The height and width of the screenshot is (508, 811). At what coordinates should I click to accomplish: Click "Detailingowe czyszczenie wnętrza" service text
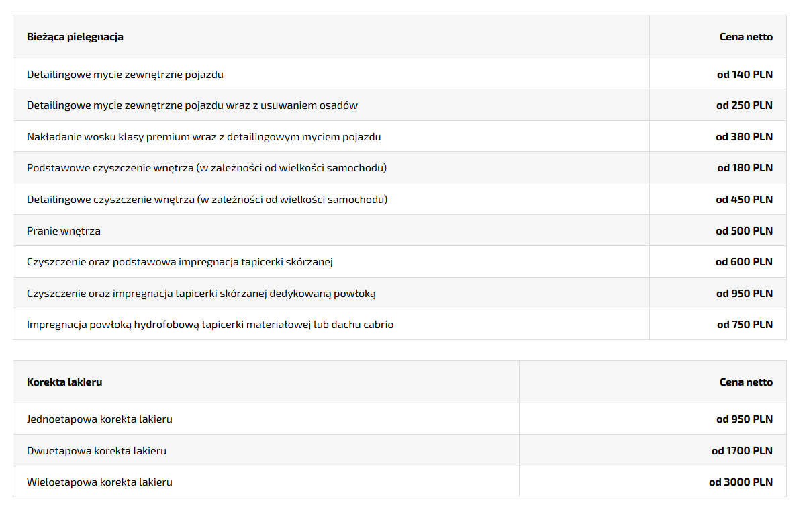coord(207,200)
